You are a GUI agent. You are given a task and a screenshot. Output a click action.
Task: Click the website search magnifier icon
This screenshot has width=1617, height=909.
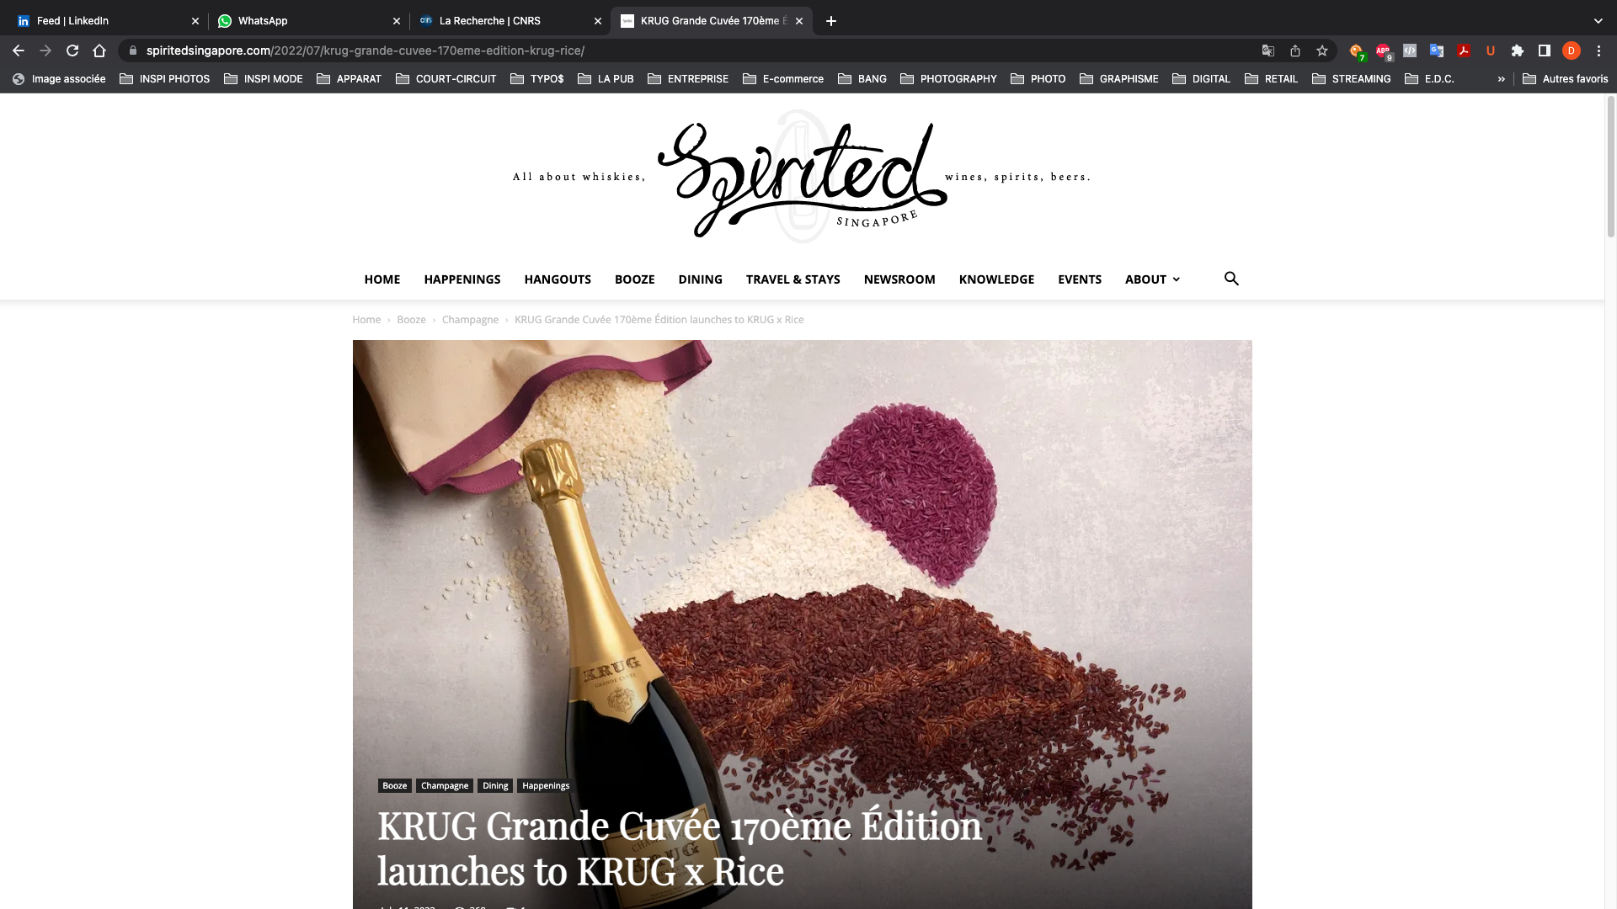point(1231,279)
